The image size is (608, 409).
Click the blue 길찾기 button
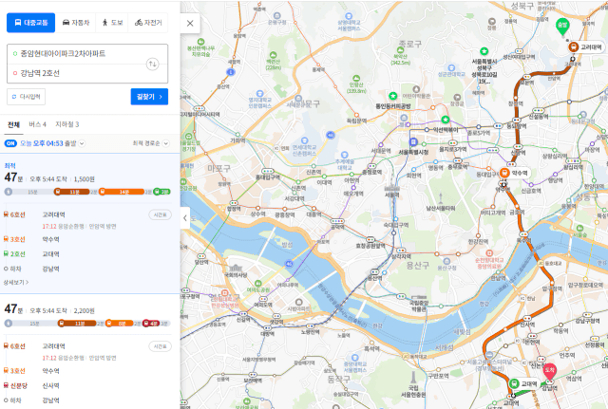[x=149, y=97]
